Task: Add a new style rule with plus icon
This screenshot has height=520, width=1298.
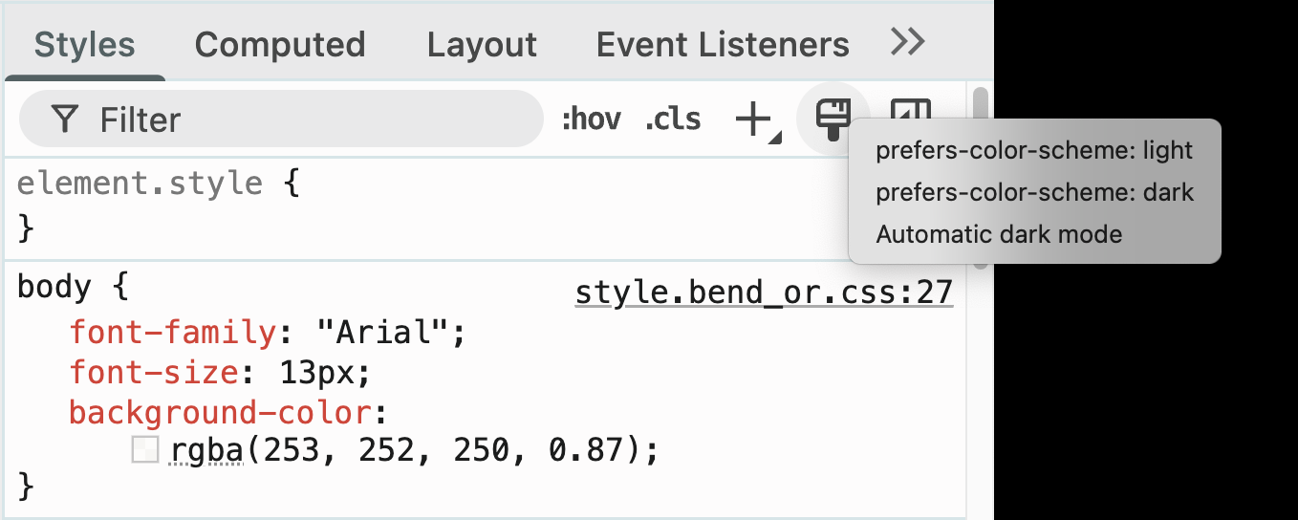Action: [x=753, y=119]
